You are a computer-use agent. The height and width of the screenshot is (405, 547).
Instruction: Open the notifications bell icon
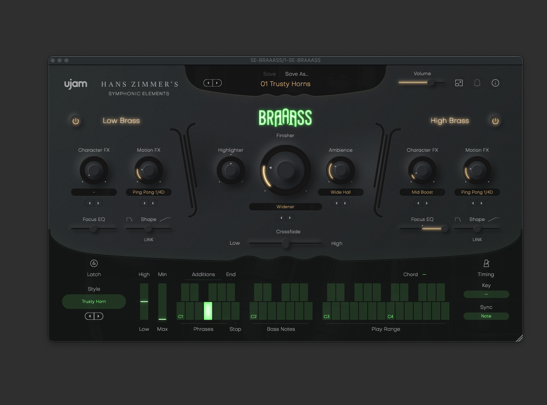coord(477,83)
